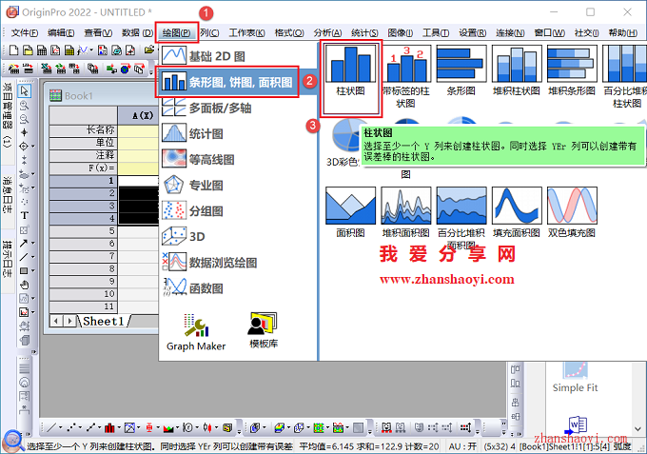Choose 堆积面积图 stacked area thumbnail
The image size is (647, 454).
coord(405,212)
